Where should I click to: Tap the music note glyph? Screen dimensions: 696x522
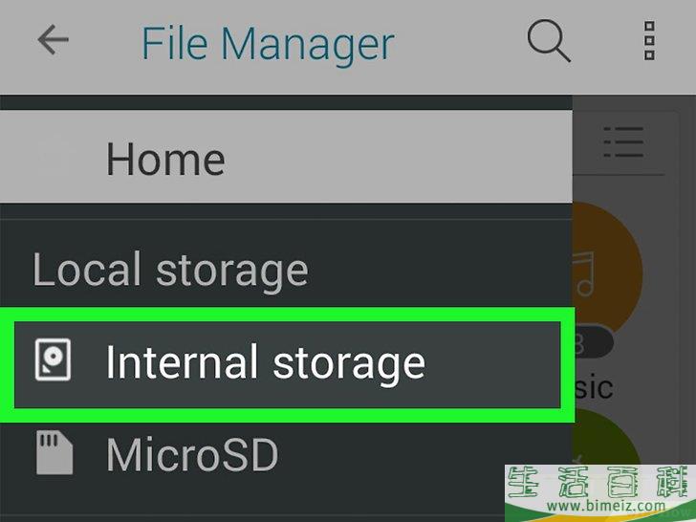pos(583,273)
